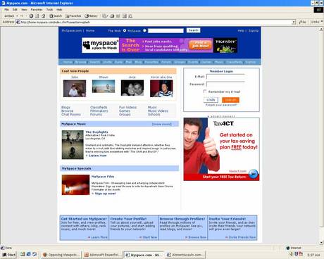Expand the Links toolbar chevron
Screen dimensions: 324x259
click(x=322, y=22)
